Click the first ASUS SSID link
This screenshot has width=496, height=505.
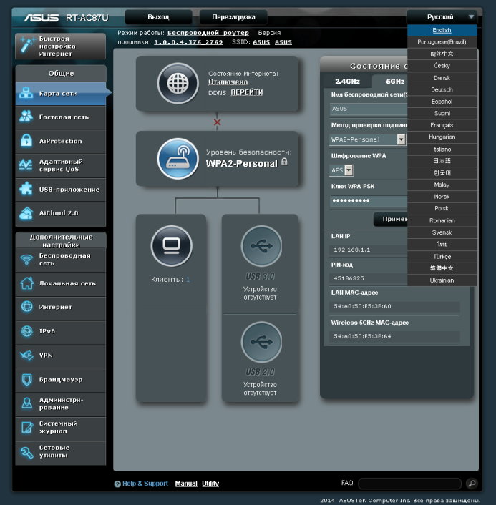pos(261,42)
